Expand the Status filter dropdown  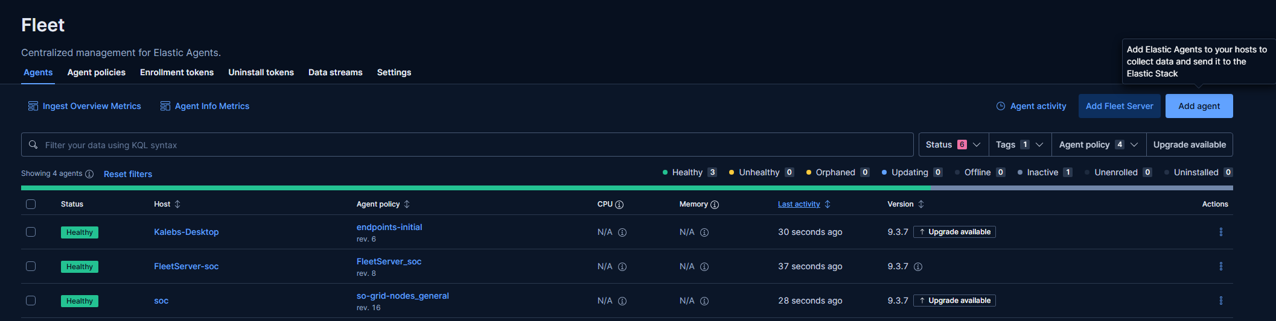click(x=954, y=145)
